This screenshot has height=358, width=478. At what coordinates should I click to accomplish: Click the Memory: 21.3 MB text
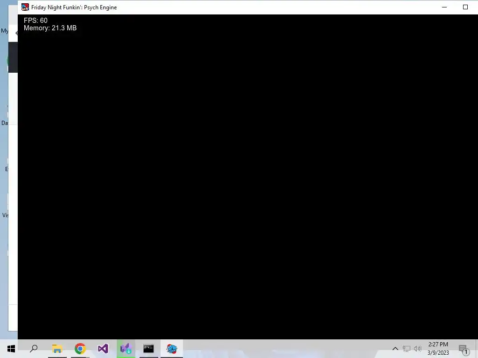pyautogui.click(x=50, y=28)
